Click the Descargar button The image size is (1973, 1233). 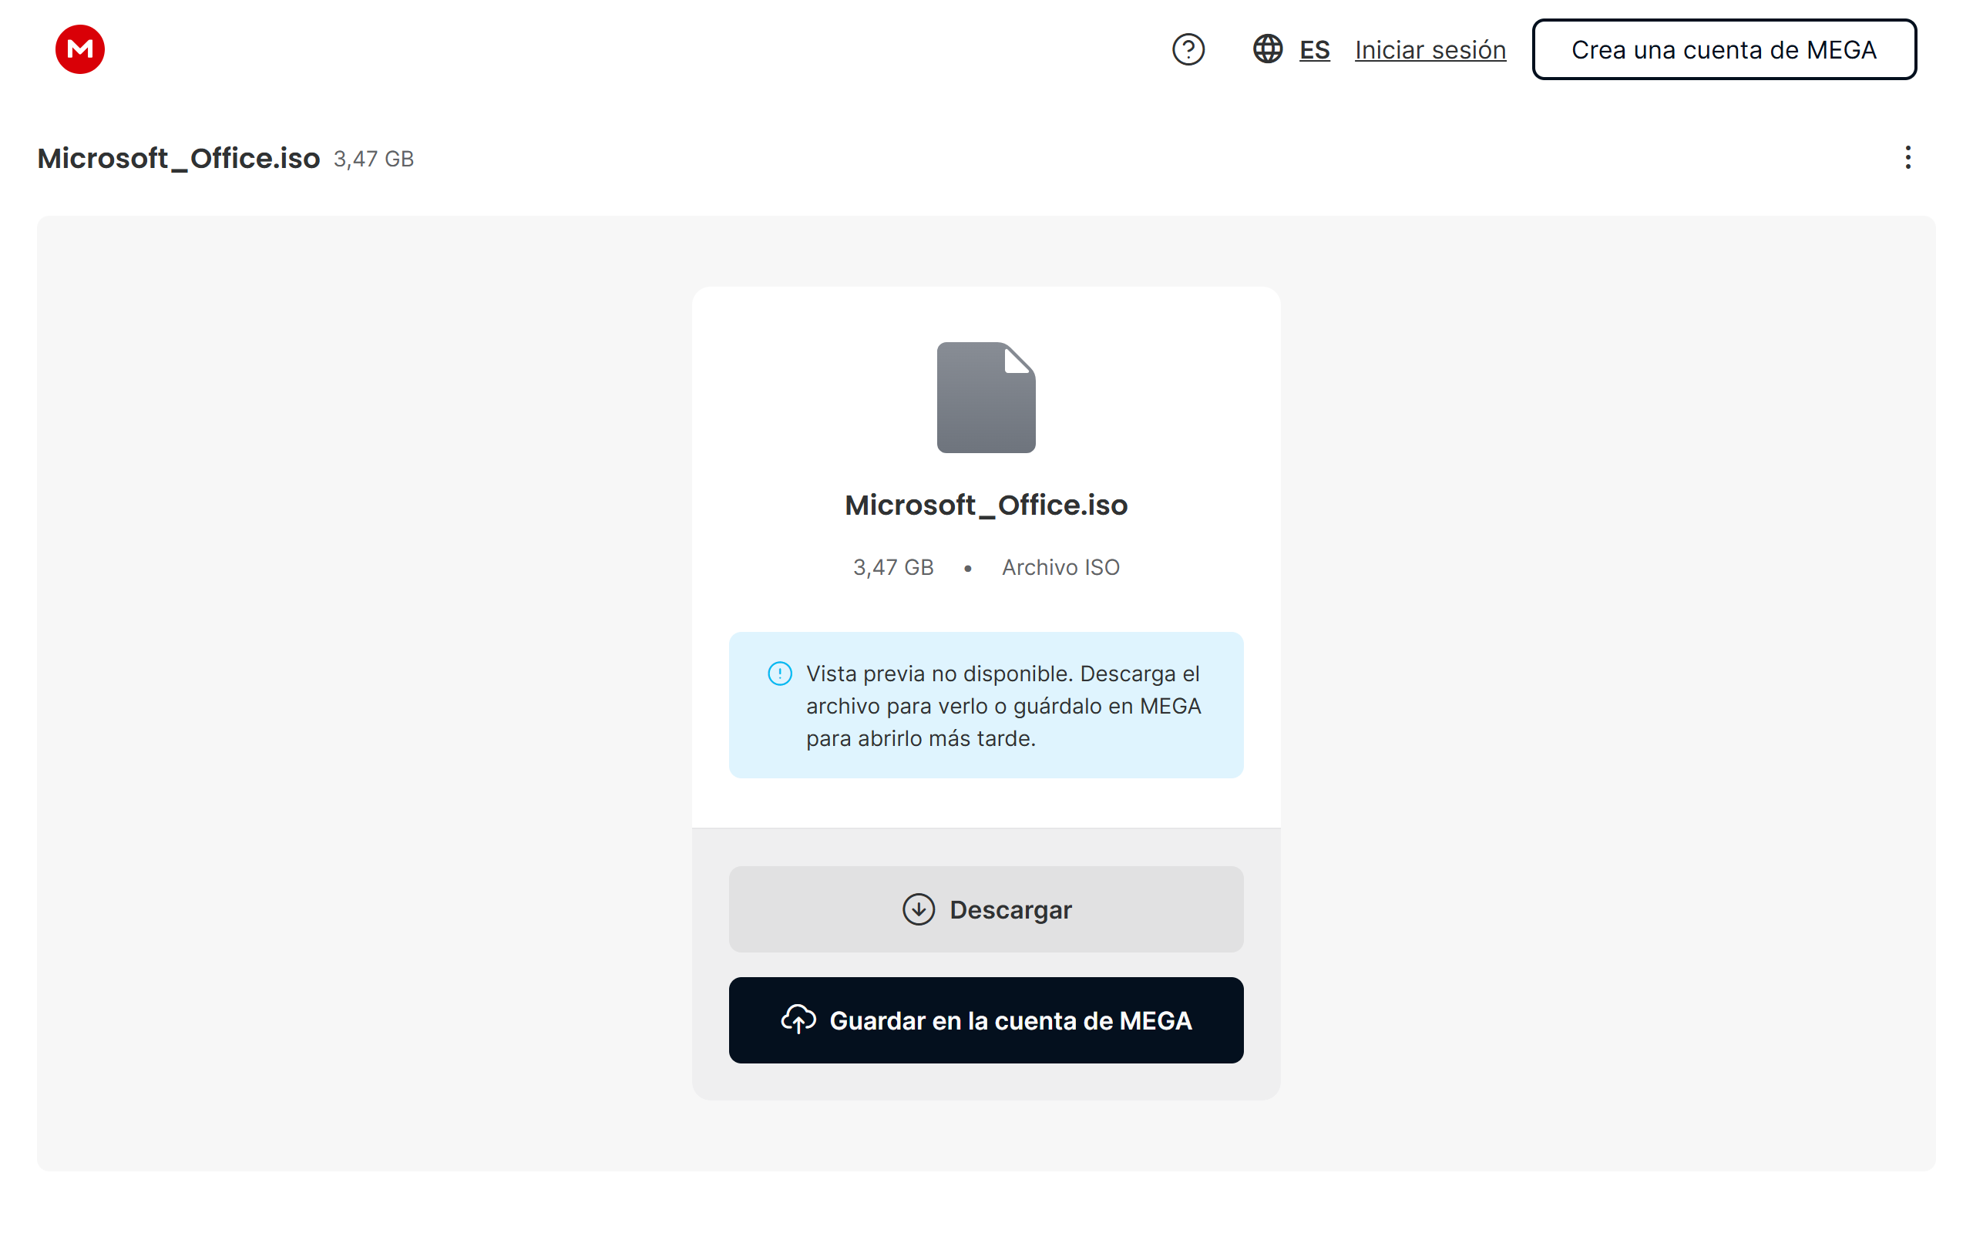coord(986,909)
